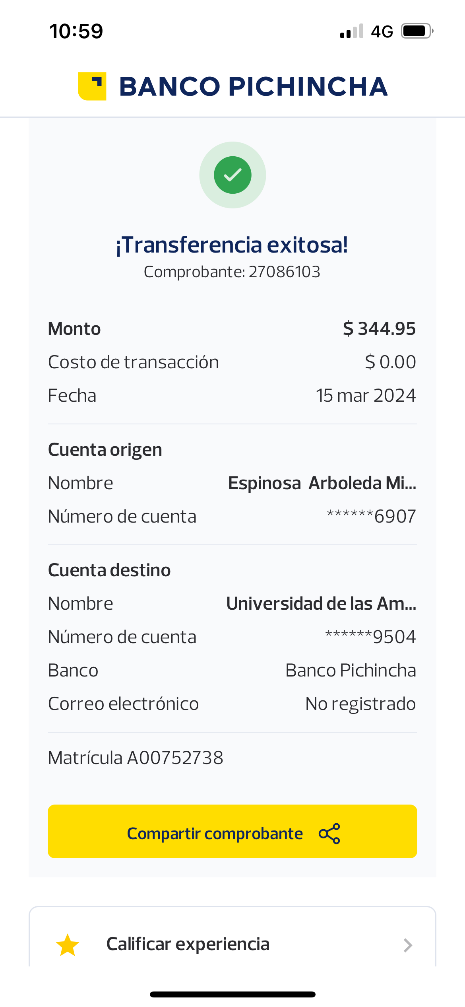Screen dimensions: 465x1007
Task: Tap destination account number ending 9504
Action: 370,637
